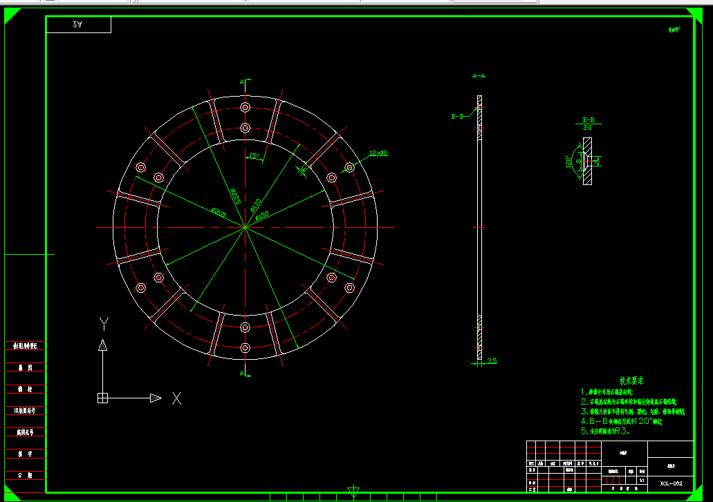713x502 pixels.
Task: Select the A-A section view title
Action: [x=479, y=76]
